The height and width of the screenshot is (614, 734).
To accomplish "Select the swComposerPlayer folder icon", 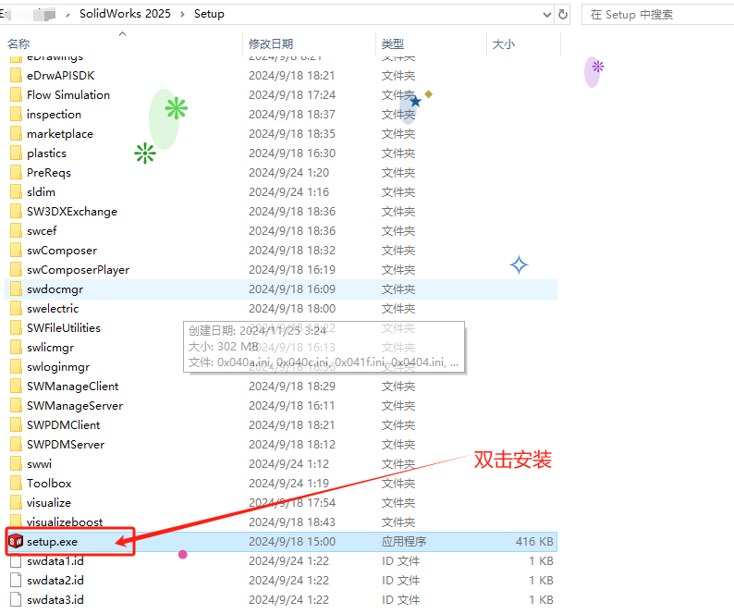I will 16,270.
